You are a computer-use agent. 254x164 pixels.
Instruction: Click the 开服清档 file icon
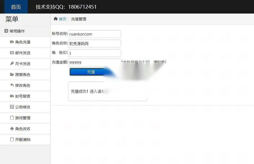[12, 139]
